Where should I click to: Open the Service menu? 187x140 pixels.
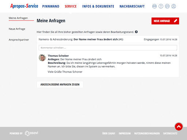(70, 6)
